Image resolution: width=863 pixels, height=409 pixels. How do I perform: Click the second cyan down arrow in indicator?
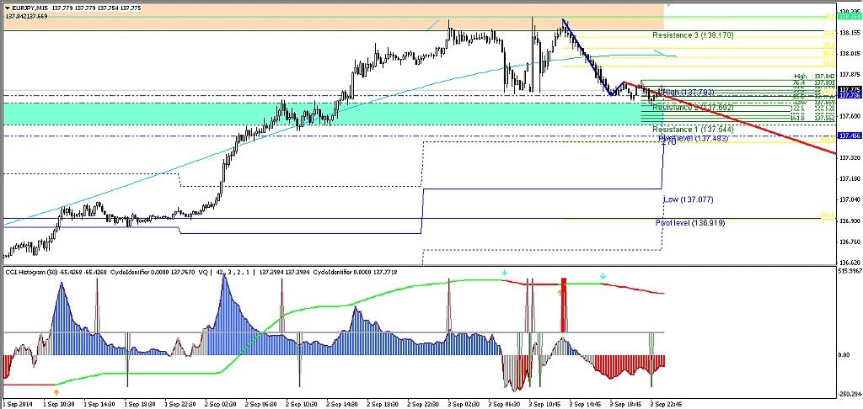tap(603, 275)
